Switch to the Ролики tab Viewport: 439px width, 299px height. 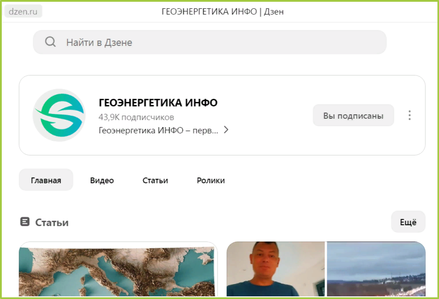tap(211, 180)
